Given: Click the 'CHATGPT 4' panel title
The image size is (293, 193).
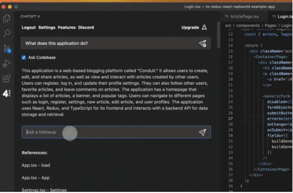Looking at the screenshot, I should pyautogui.click(x=30, y=16).
